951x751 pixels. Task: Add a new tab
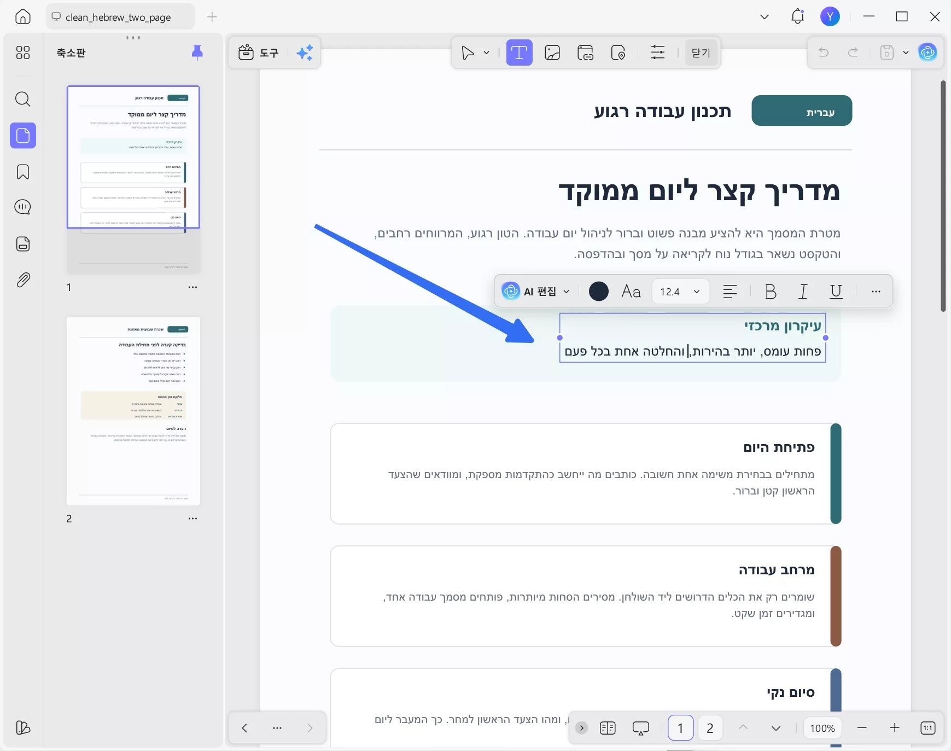[212, 17]
